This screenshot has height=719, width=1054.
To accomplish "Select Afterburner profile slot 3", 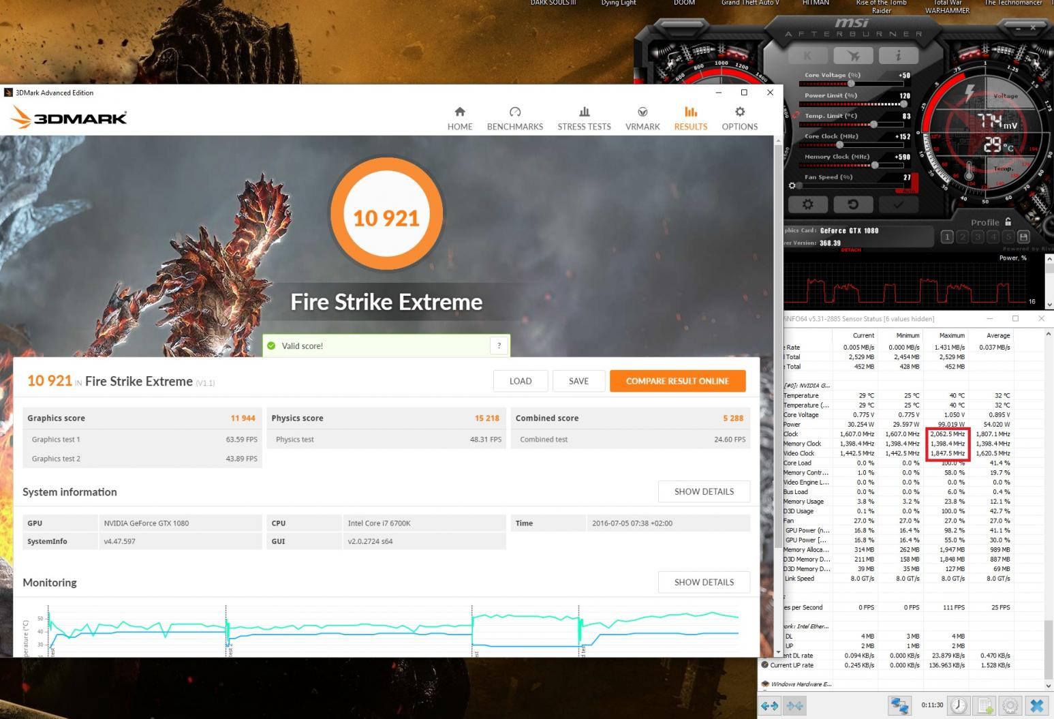I will [x=978, y=237].
